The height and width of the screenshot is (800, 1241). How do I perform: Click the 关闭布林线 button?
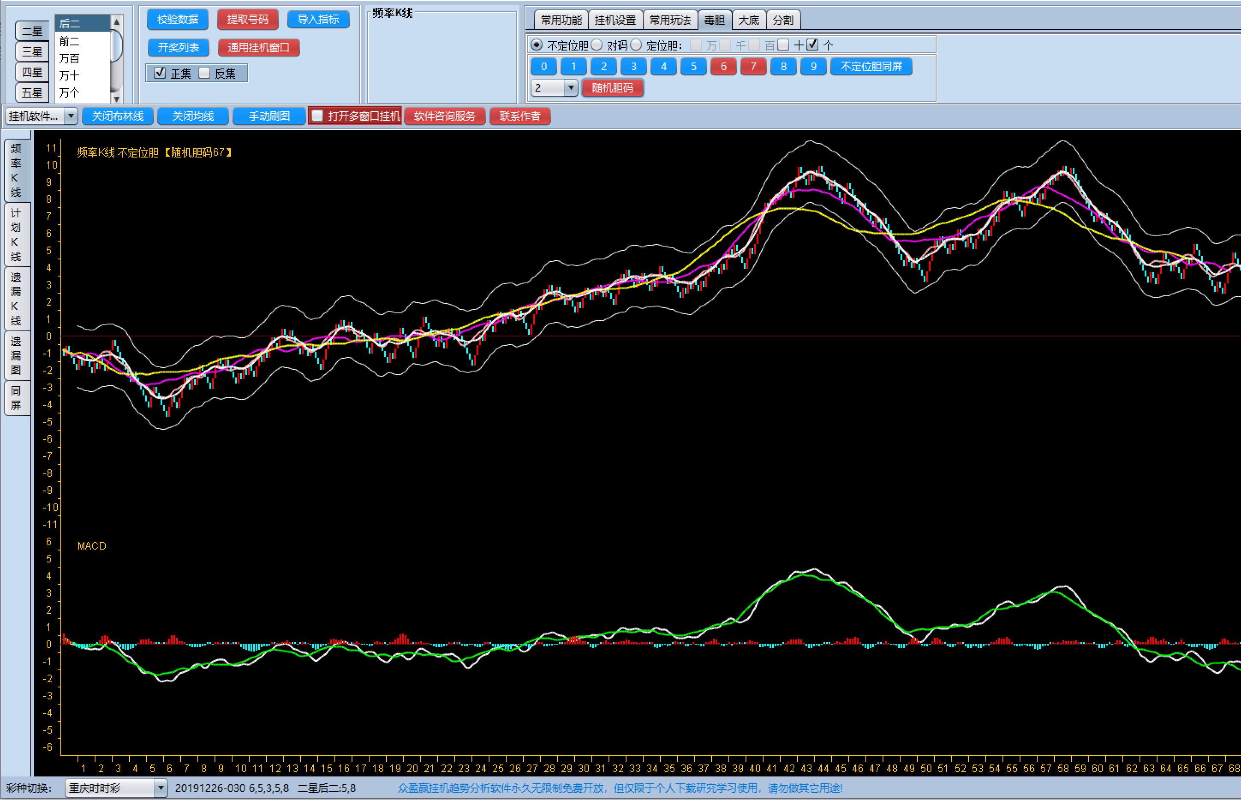117,116
